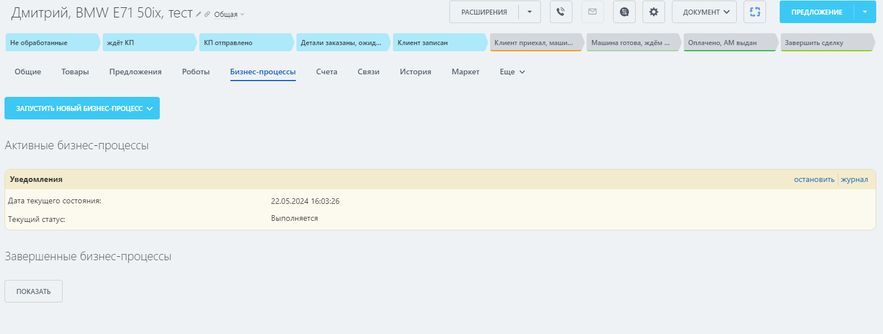Screen dimensions: 883x334
Task: Click the Дата текущего состояния label
Action: click(x=55, y=201)
